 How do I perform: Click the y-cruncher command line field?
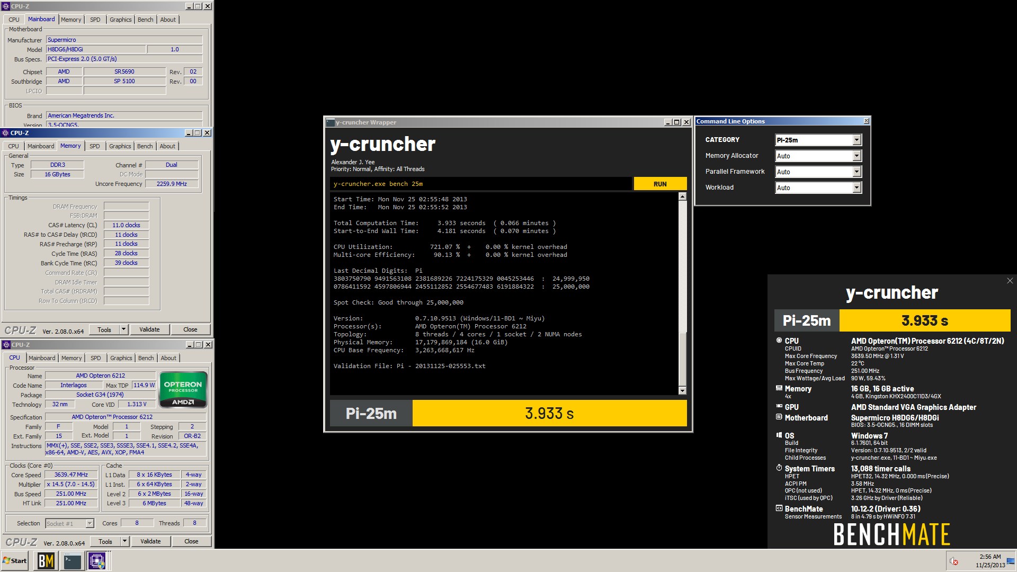pos(481,184)
